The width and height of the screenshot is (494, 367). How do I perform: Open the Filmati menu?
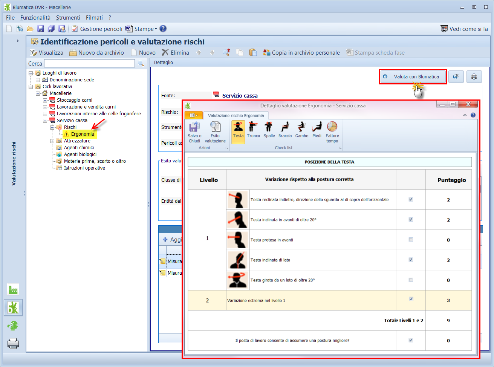pos(94,18)
